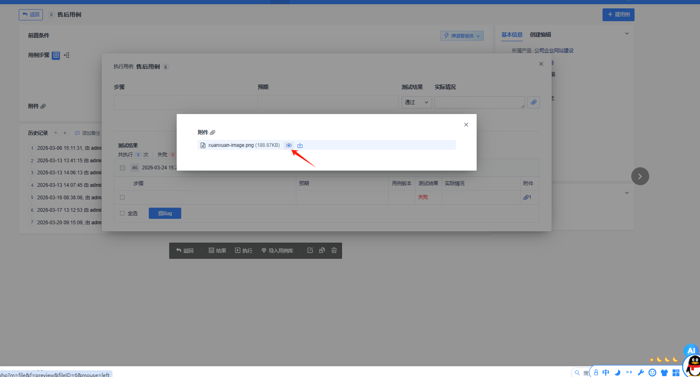Screen dimensions: 700x377
Task: Switch to the 创建编辑 tab
Action: (540, 35)
